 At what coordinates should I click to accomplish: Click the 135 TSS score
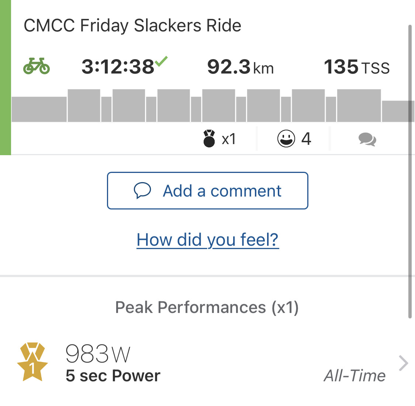pyautogui.click(x=356, y=67)
